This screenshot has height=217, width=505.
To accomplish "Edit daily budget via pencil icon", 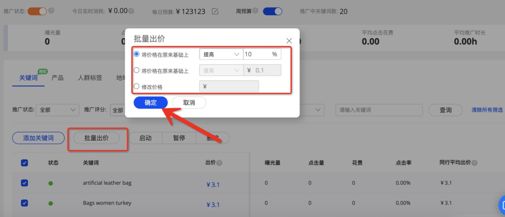I will pyautogui.click(x=215, y=12).
